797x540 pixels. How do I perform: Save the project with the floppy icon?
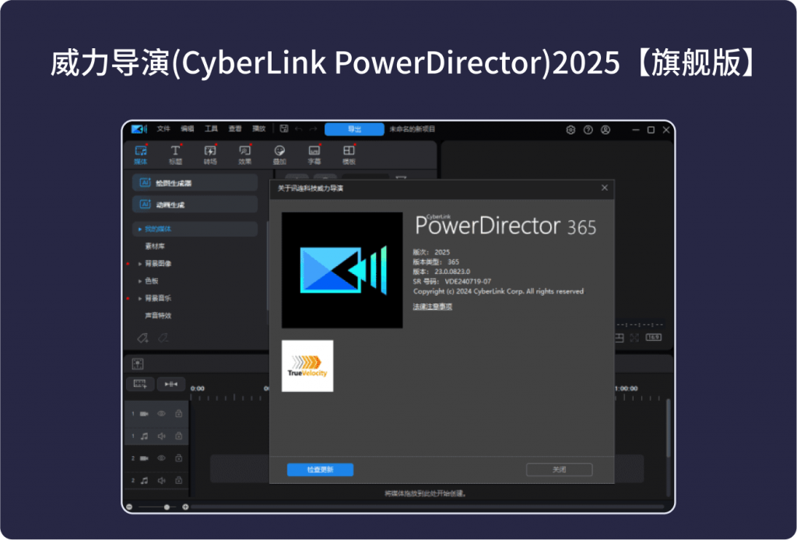(x=284, y=129)
